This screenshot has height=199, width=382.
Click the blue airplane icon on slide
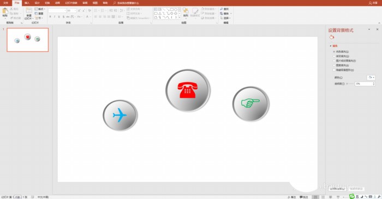pyautogui.click(x=120, y=115)
